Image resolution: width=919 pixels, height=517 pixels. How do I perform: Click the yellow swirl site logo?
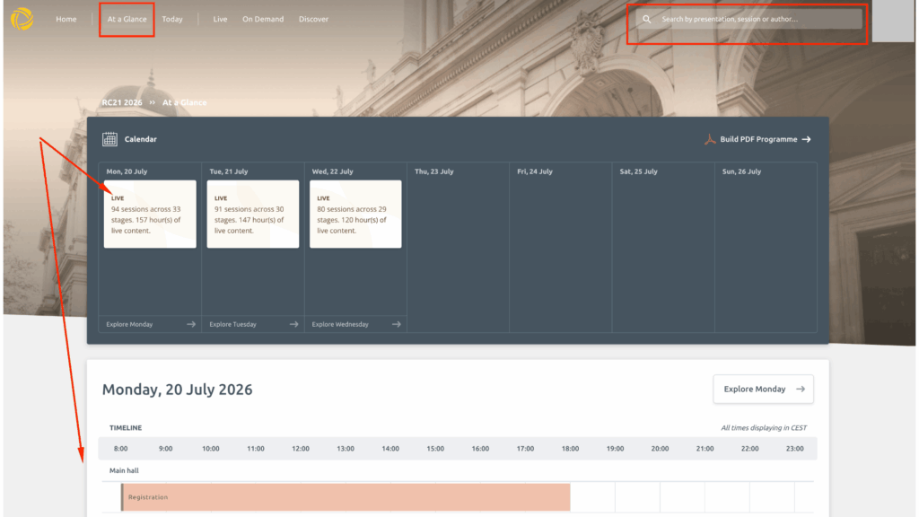pyautogui.click(x=22, y=19)
